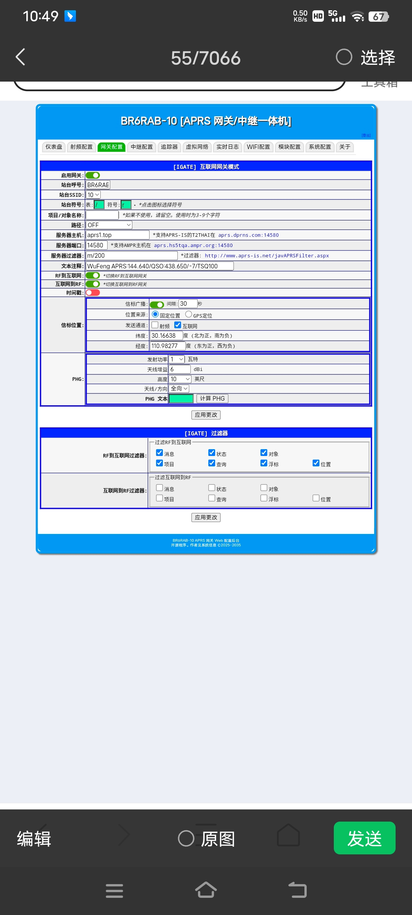This screenshot has width=412, height=915.
Task: Tap the 选择 circle selector
Action: pos(344,57)
